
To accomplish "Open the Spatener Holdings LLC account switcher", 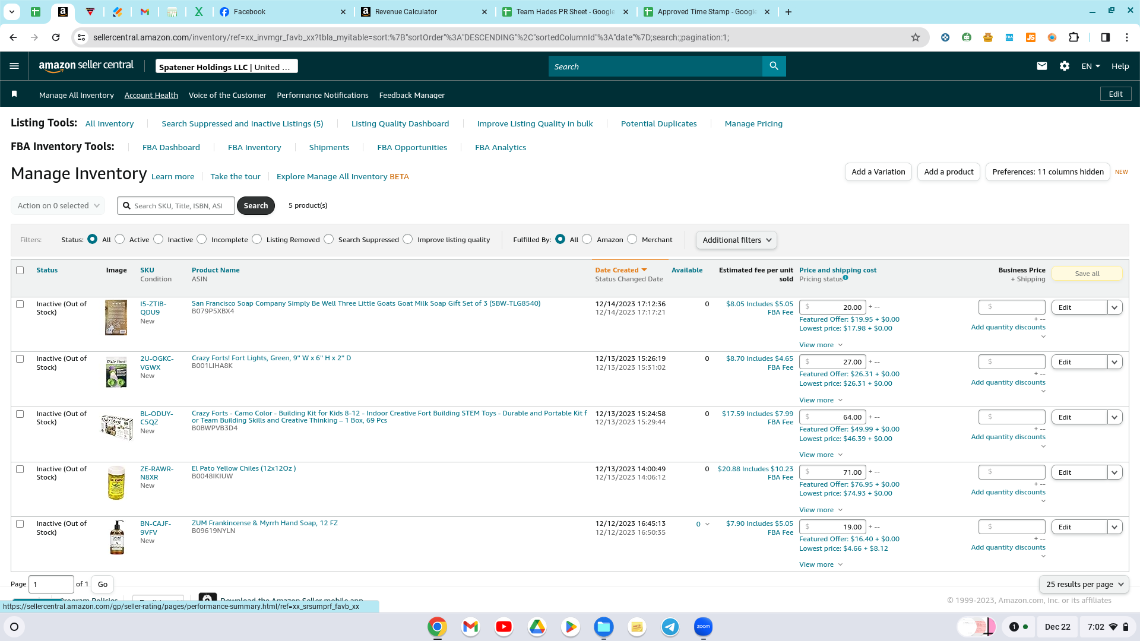I will [226, 66].
